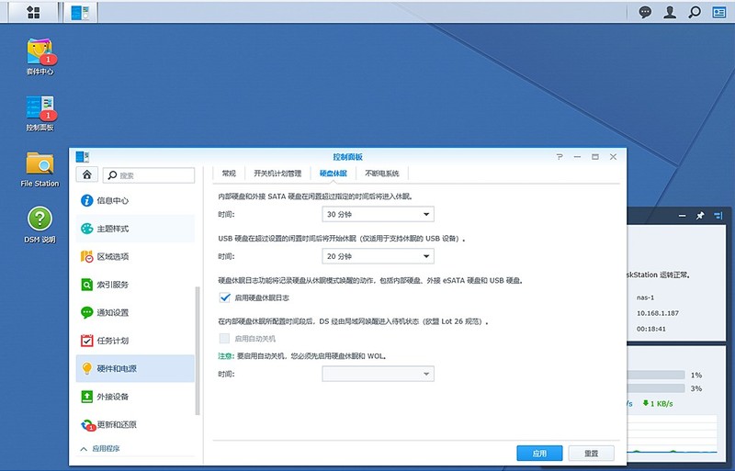Go to Control Panel home icon
The height and width of the screenshot is (471, 735).
click(x=86, y=174)
